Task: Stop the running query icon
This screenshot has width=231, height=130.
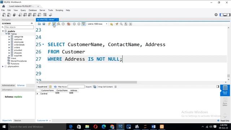Action: tap(63, 24)
